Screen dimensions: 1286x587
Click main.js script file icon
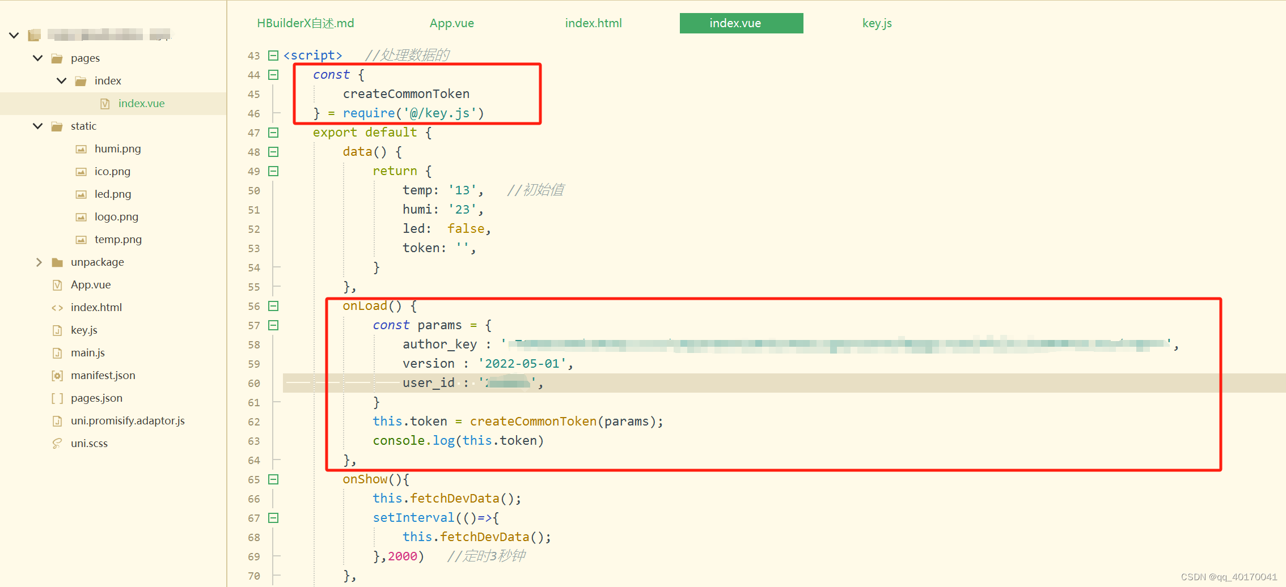(57, 353)
